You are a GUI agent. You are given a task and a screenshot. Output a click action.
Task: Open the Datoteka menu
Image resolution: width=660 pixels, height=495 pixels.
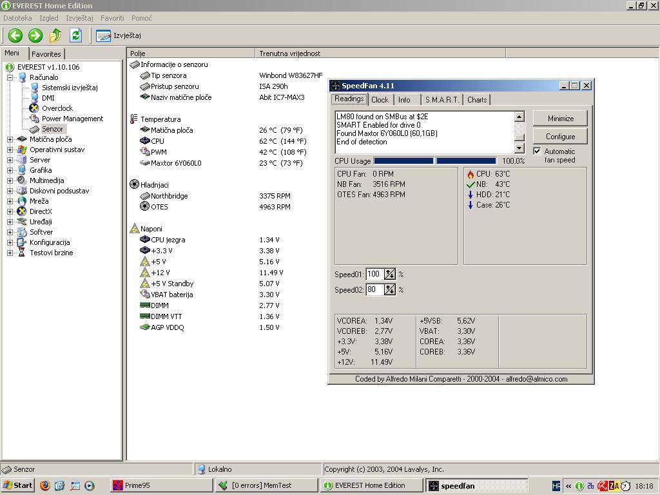(x=17, y=18)
